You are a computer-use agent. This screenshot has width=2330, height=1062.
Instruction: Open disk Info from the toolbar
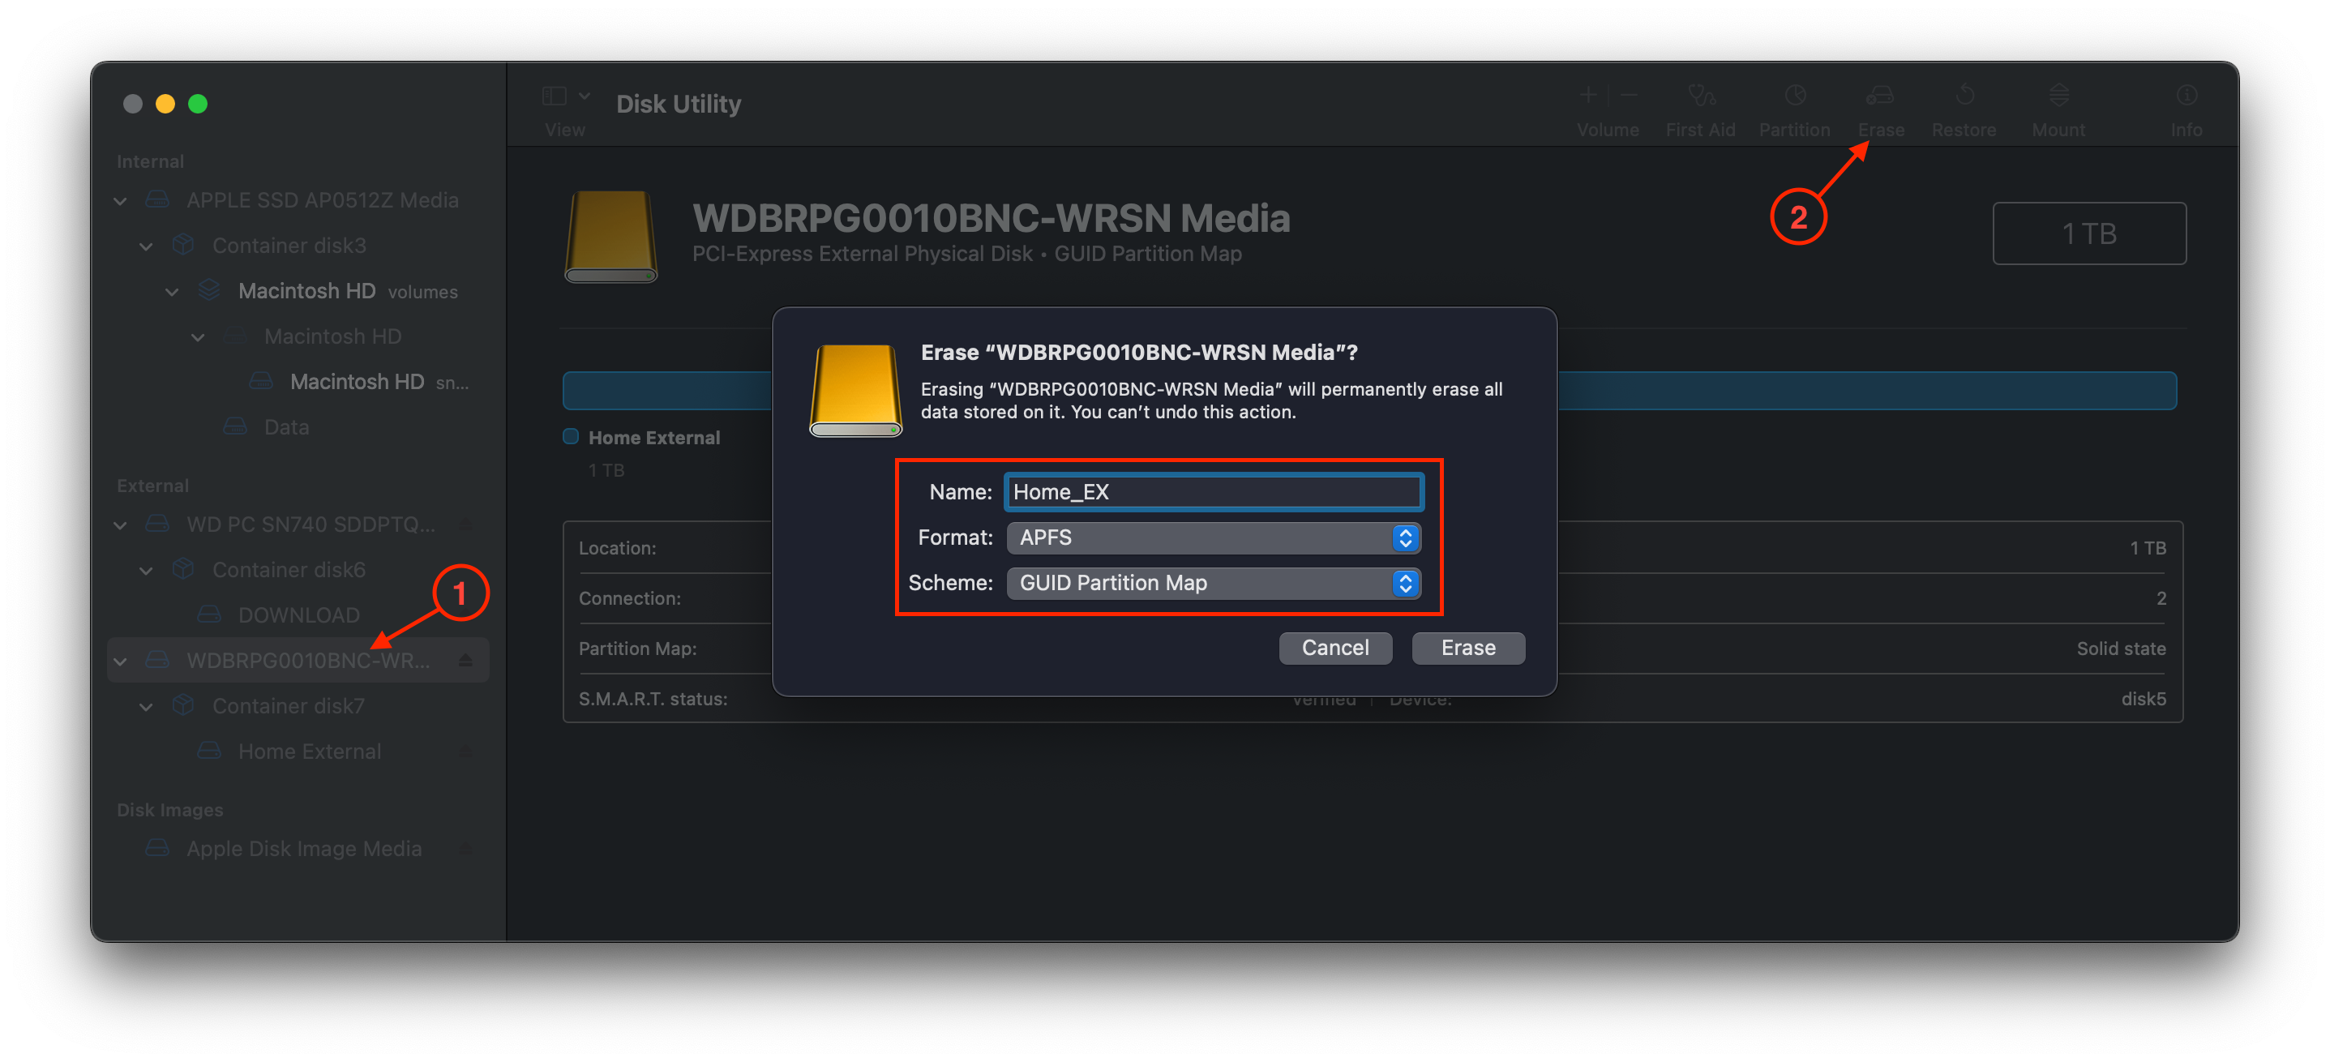pos(2187,104)
